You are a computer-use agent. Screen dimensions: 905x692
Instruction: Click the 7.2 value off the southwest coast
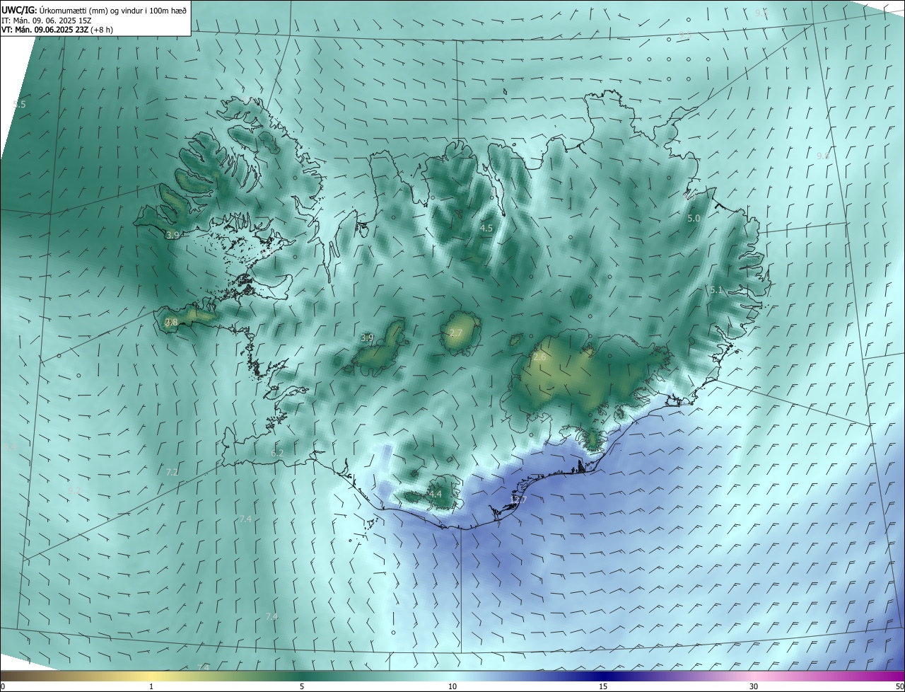point(172,472)
